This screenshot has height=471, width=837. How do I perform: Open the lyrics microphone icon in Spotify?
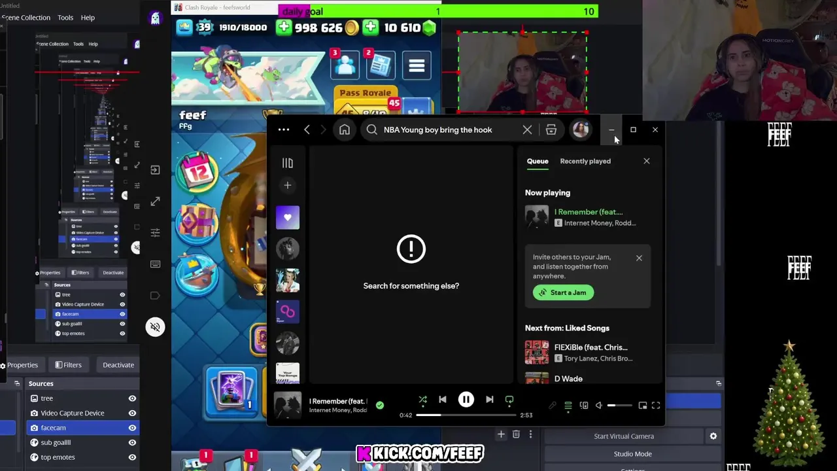point(553,406)
